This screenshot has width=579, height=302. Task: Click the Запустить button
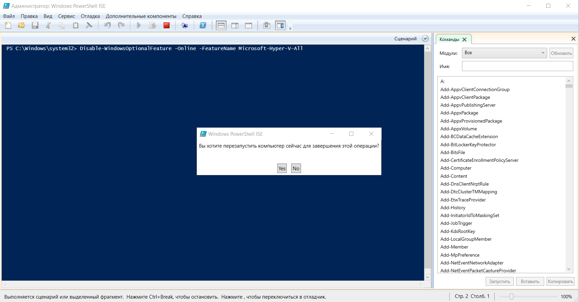tap(500, 281)
